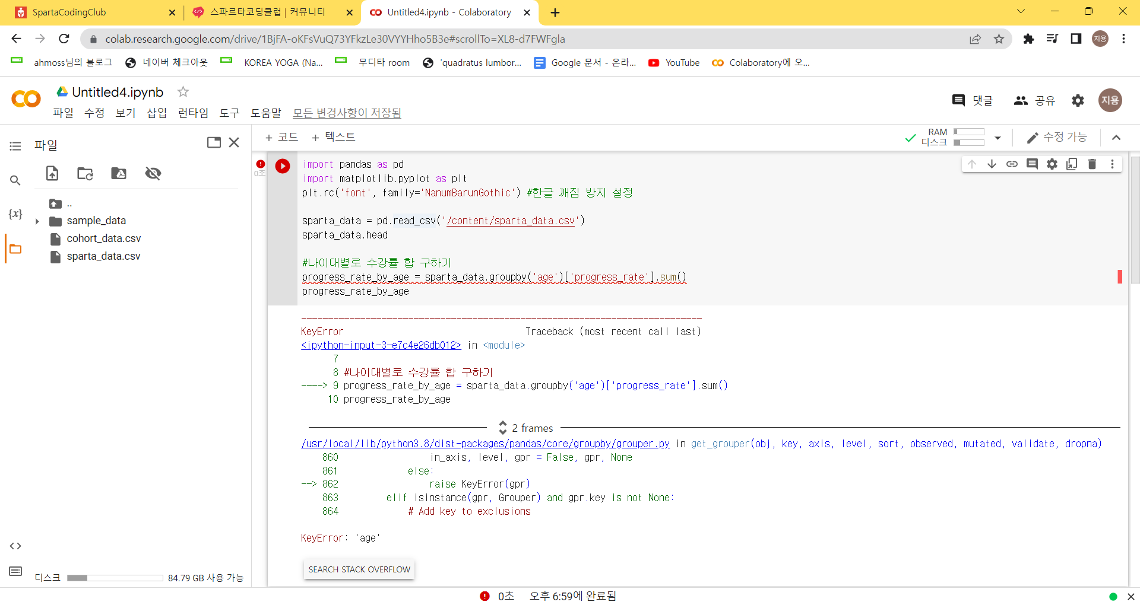Open grouper.py file path link

485,444
